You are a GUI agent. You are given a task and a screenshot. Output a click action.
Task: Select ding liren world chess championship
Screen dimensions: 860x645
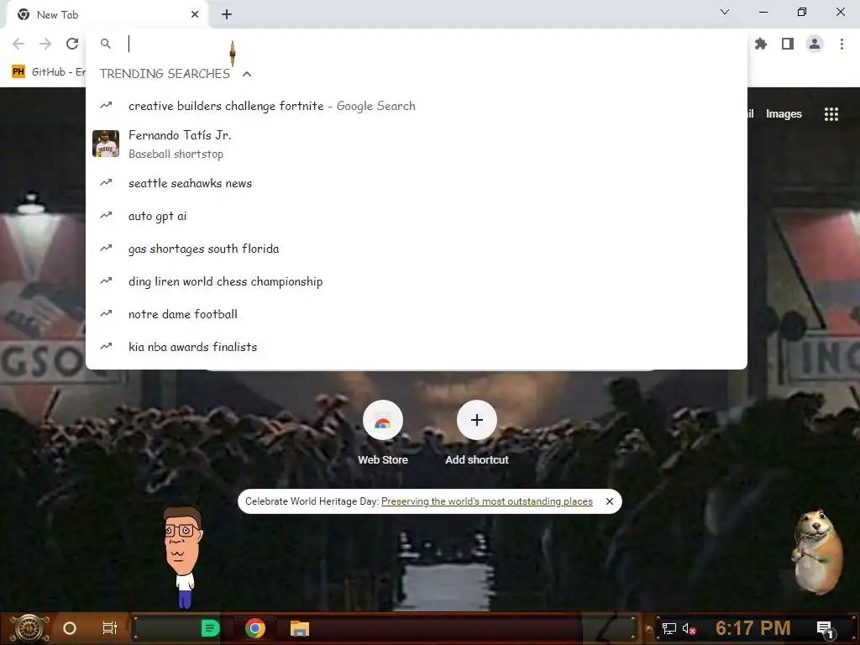417,281
